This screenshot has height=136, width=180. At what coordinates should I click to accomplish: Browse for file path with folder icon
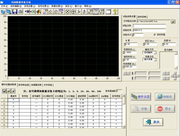173,21
